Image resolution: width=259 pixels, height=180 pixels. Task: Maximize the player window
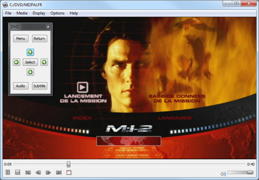tap(236, 4)
